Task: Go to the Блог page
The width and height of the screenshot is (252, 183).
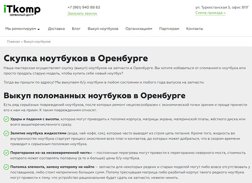Action: 76,29
